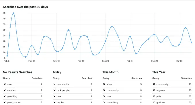Click the 'los like' query text
Viewport: 195px width, 105px height.
coord(61,102)
